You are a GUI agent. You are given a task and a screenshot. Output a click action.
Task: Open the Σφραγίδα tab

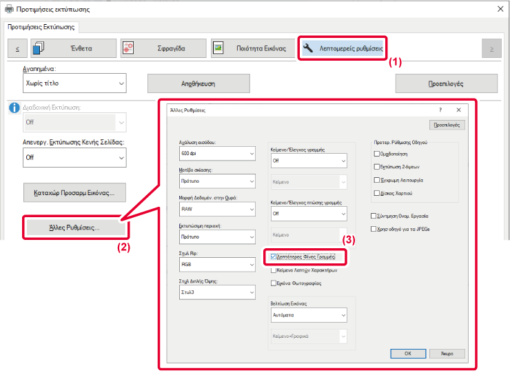(x=163, y=48)
